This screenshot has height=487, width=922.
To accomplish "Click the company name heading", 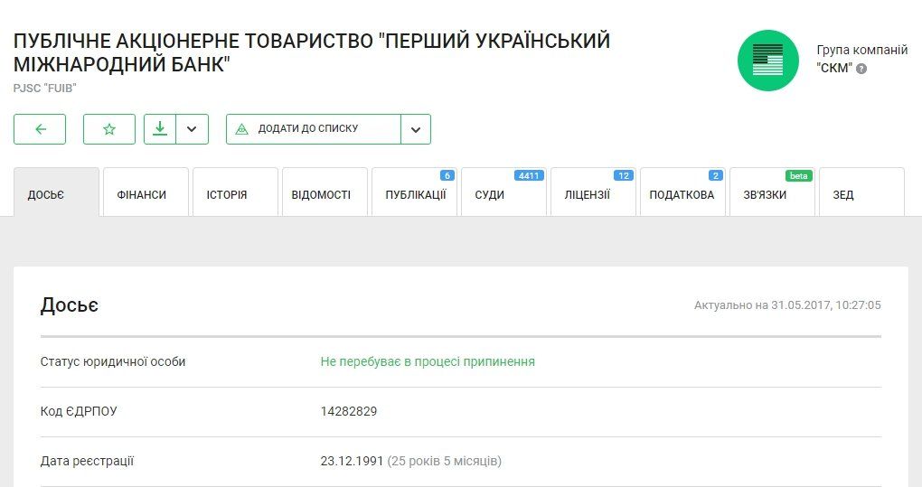I will pos(312,52).
